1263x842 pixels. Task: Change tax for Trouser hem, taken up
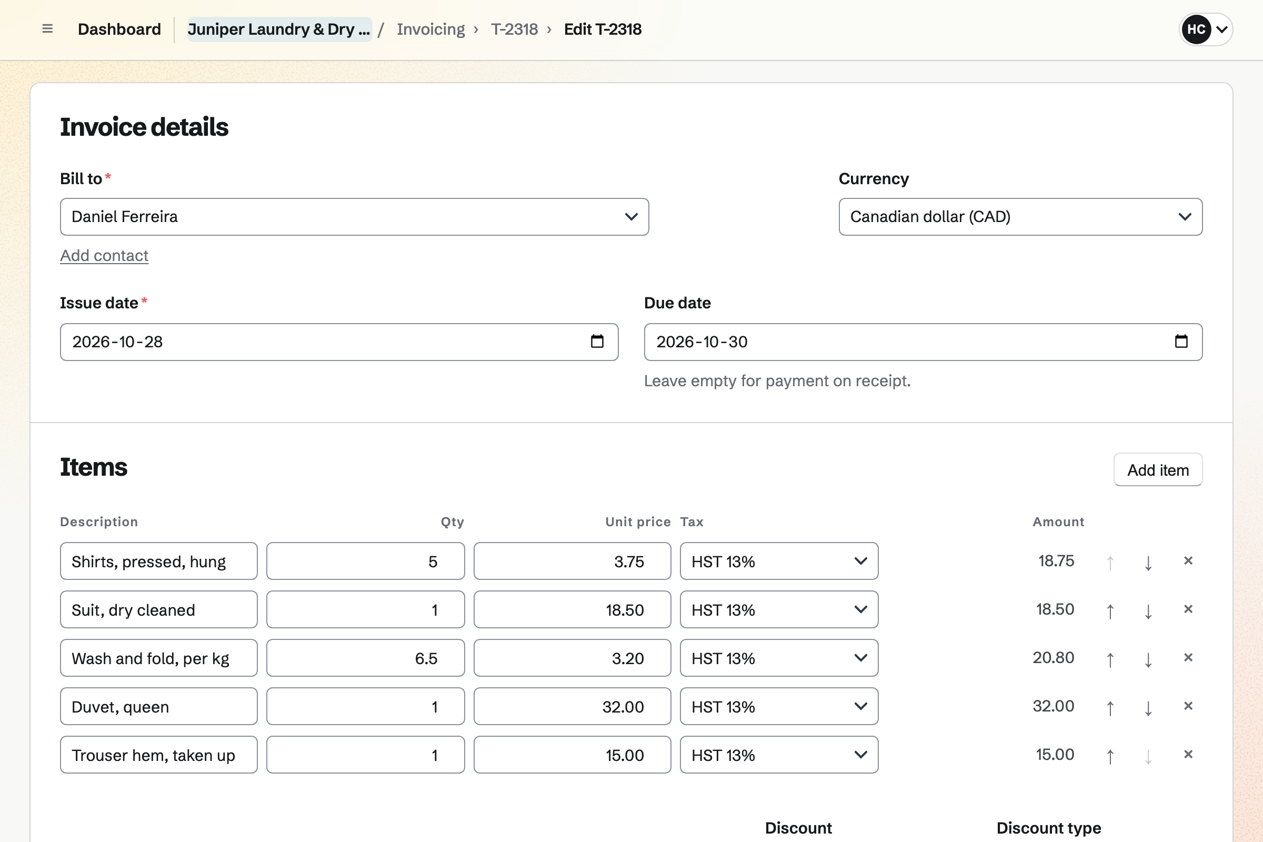point(779,755)
